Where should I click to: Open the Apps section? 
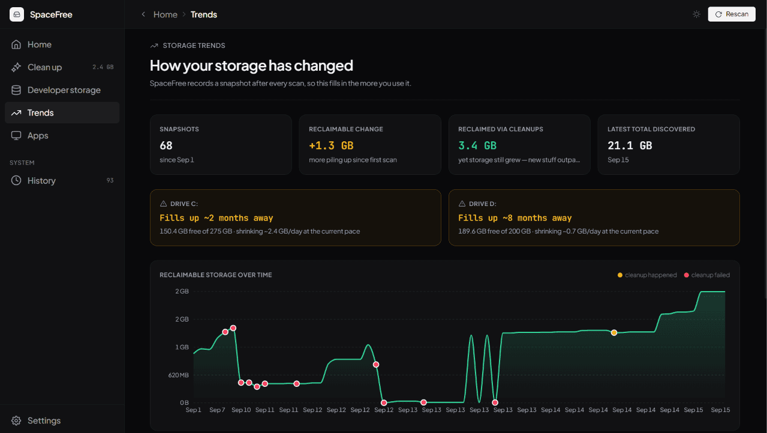62,135
